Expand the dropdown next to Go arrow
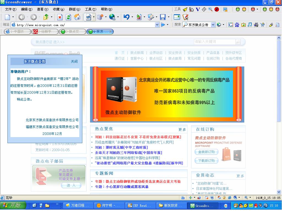Viewport: 282px width, 211px height. [168, 25]
